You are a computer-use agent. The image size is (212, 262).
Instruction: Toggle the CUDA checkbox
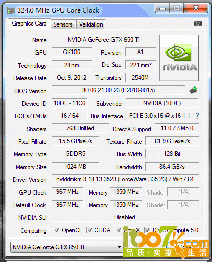tap(90, 230)
